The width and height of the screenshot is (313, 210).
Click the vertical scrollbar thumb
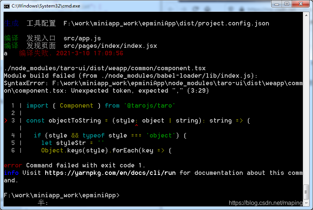(306, 192)
